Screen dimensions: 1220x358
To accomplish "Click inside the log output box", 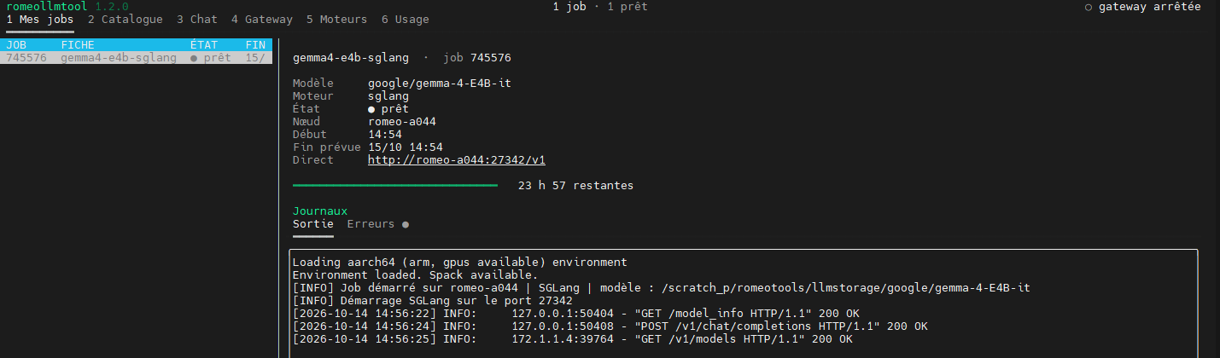I will tap(743, 303).
